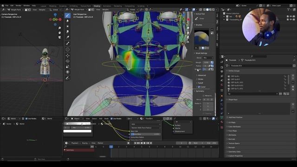Click the Weight value slider
The height and width of the screenshot is (167, 297).
pos(206,62)
